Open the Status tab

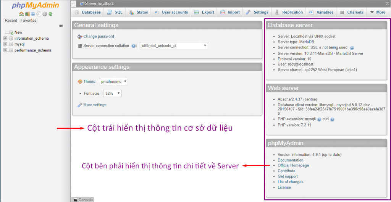tap(138, 12)
